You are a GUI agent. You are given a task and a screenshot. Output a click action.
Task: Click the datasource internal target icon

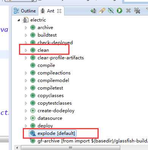tap(33, 118)
